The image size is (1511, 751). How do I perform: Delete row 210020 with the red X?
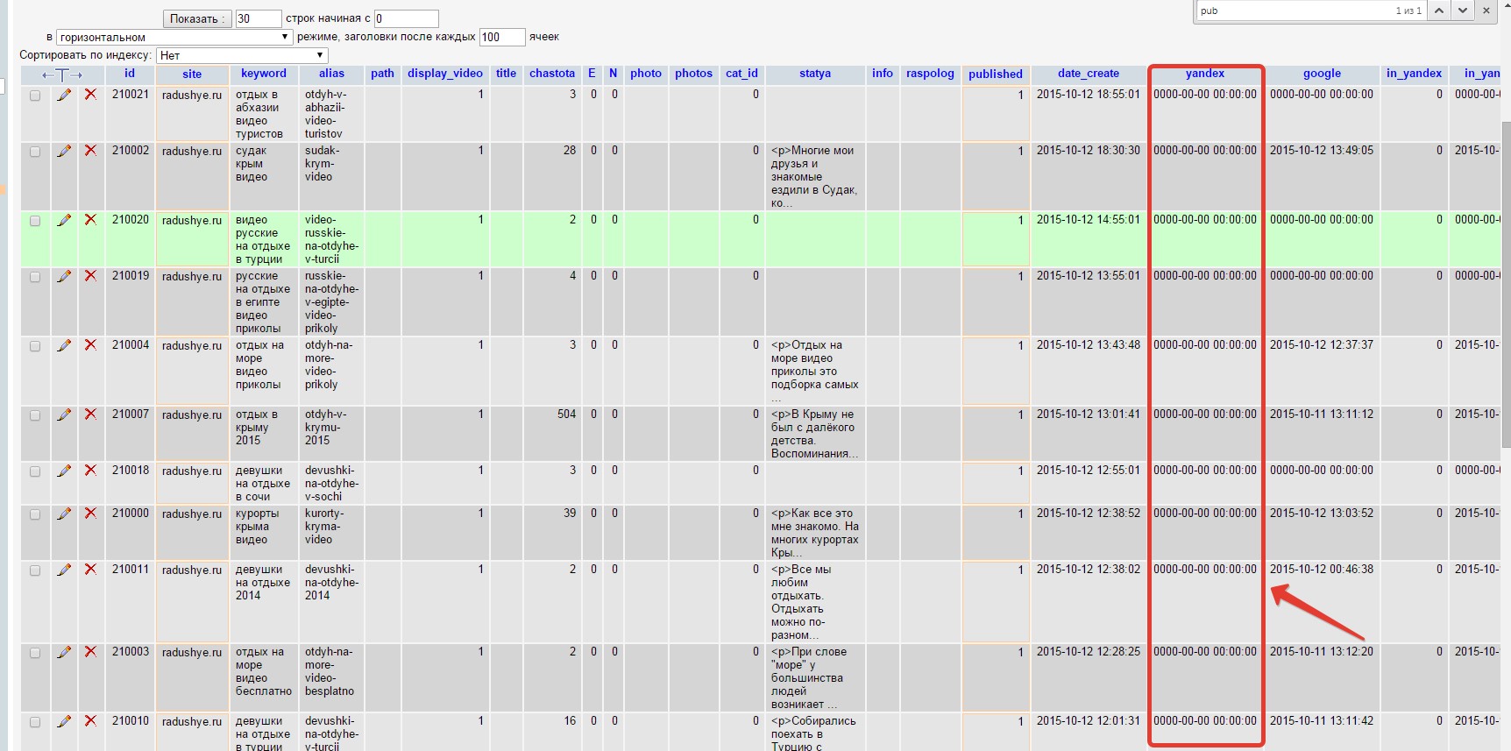(x=90, y=219)
